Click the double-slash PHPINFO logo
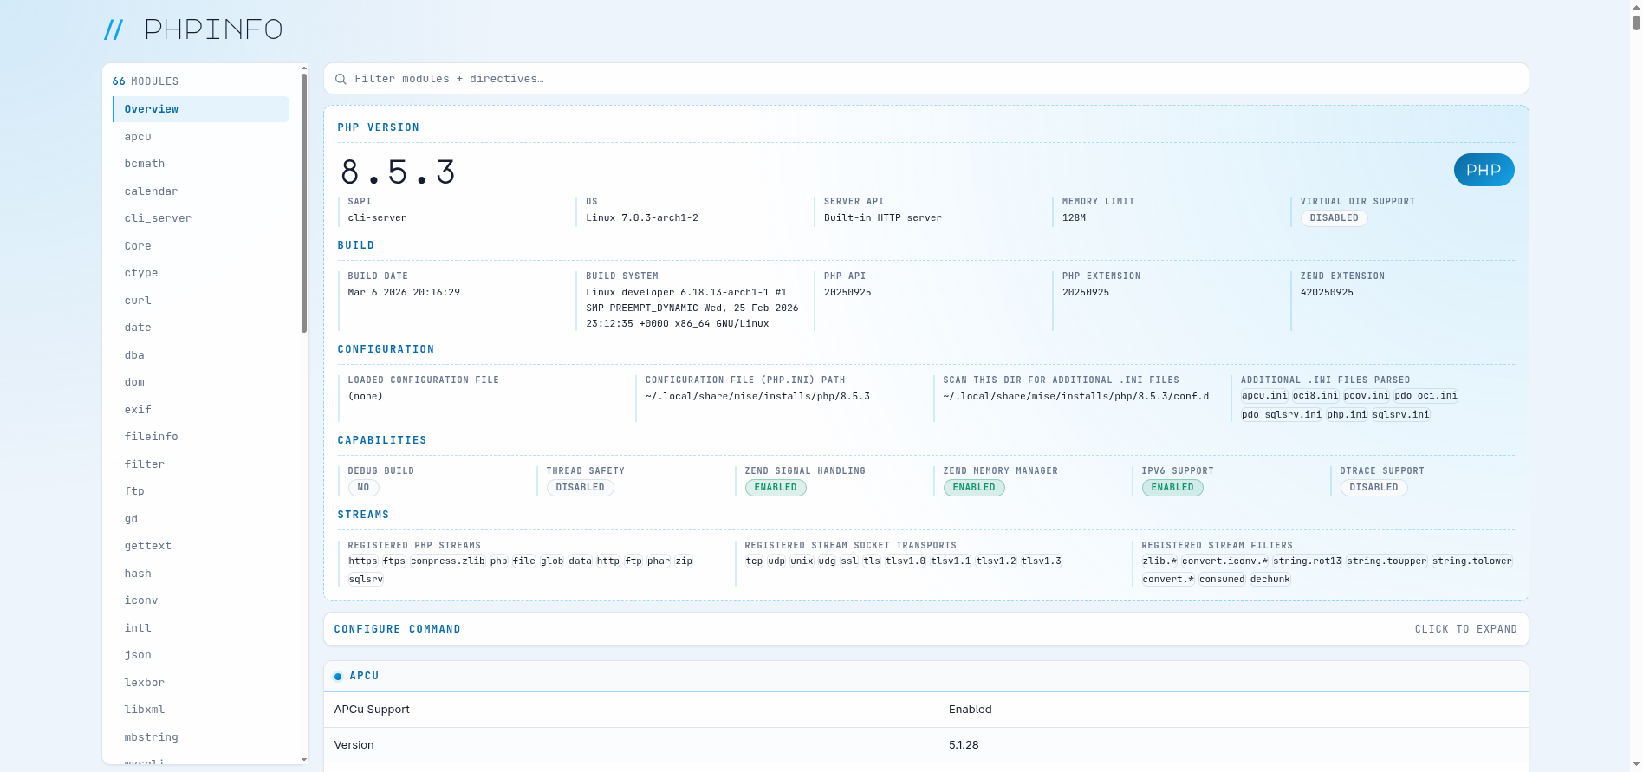 [193, 29]
